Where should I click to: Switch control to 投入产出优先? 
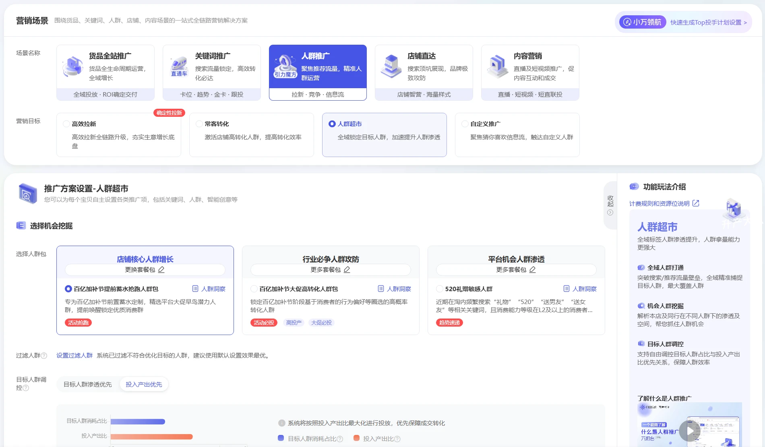coord(144,384)
